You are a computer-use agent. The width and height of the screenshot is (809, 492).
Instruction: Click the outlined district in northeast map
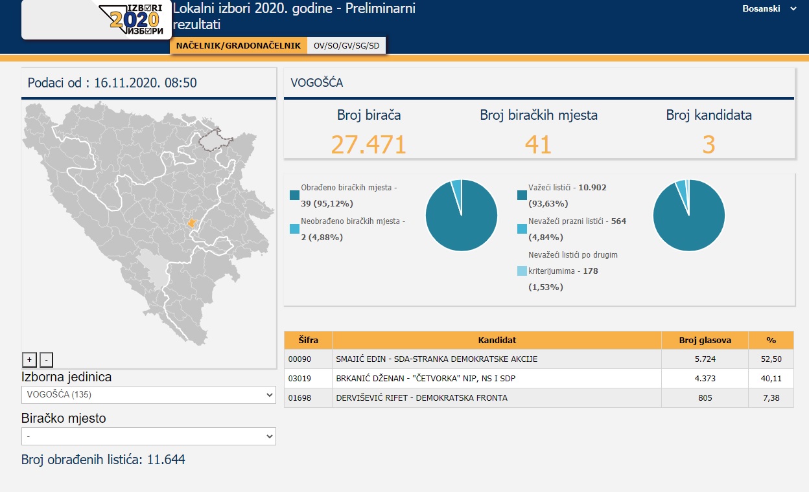[x=214, y=139]
